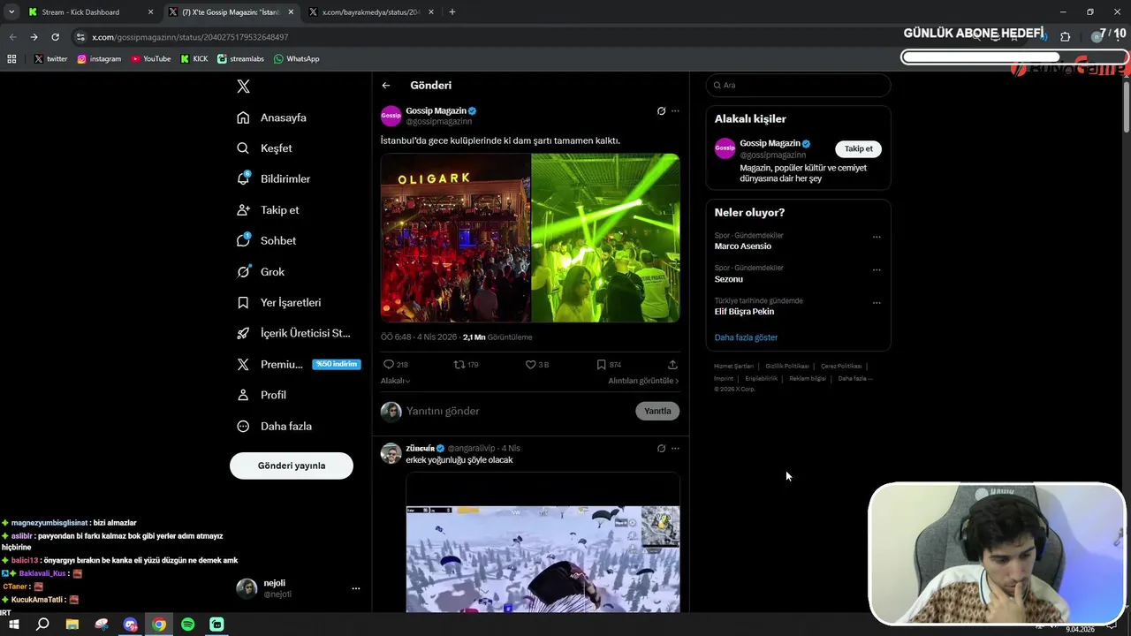
Task: Click the İçerik Üreticisi rocket icon
Action: pos(243,333)
